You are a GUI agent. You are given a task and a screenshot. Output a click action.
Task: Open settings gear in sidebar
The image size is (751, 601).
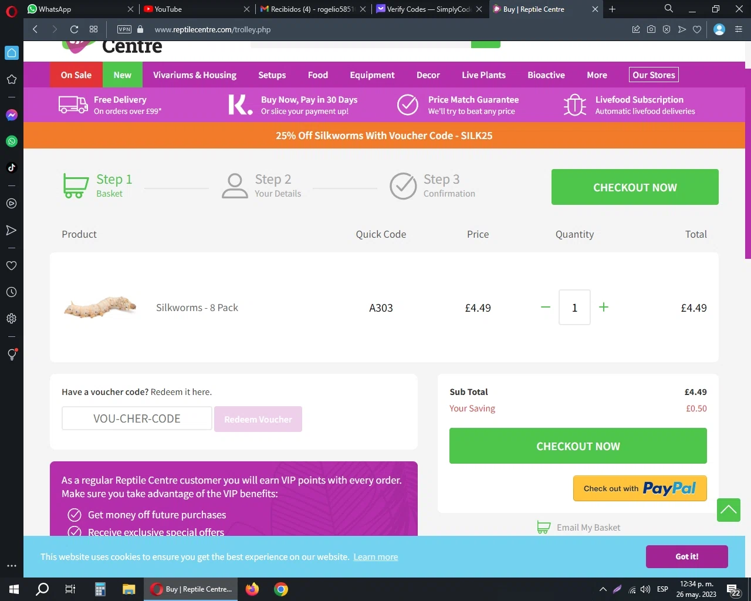click(x=11, y=318)
